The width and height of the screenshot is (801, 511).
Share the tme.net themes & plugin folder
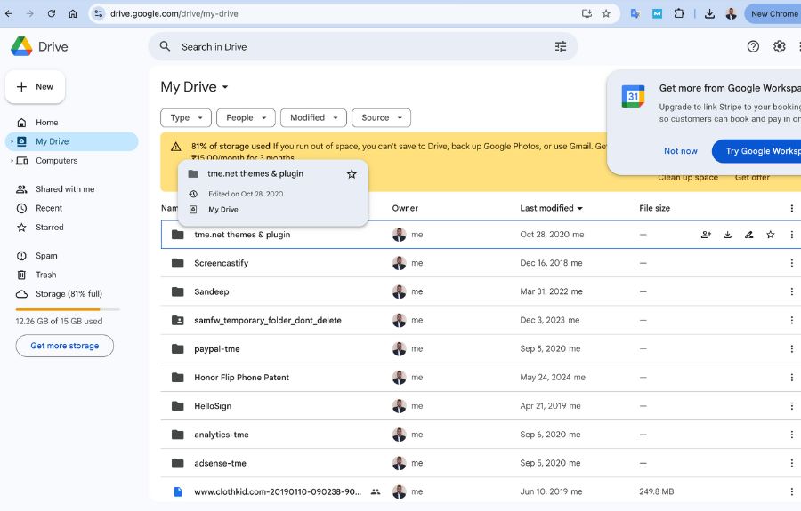(706, 235)
